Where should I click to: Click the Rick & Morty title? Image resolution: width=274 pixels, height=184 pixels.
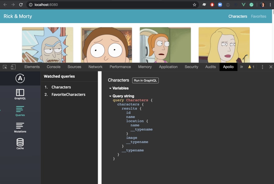(18, 16)
